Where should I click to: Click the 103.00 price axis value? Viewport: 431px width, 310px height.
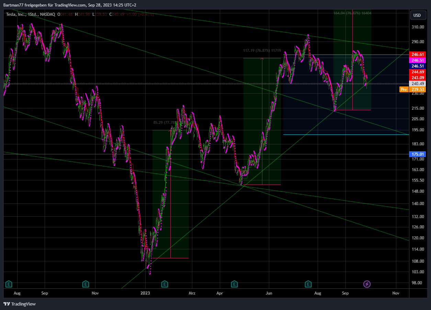tap(418, 272)
